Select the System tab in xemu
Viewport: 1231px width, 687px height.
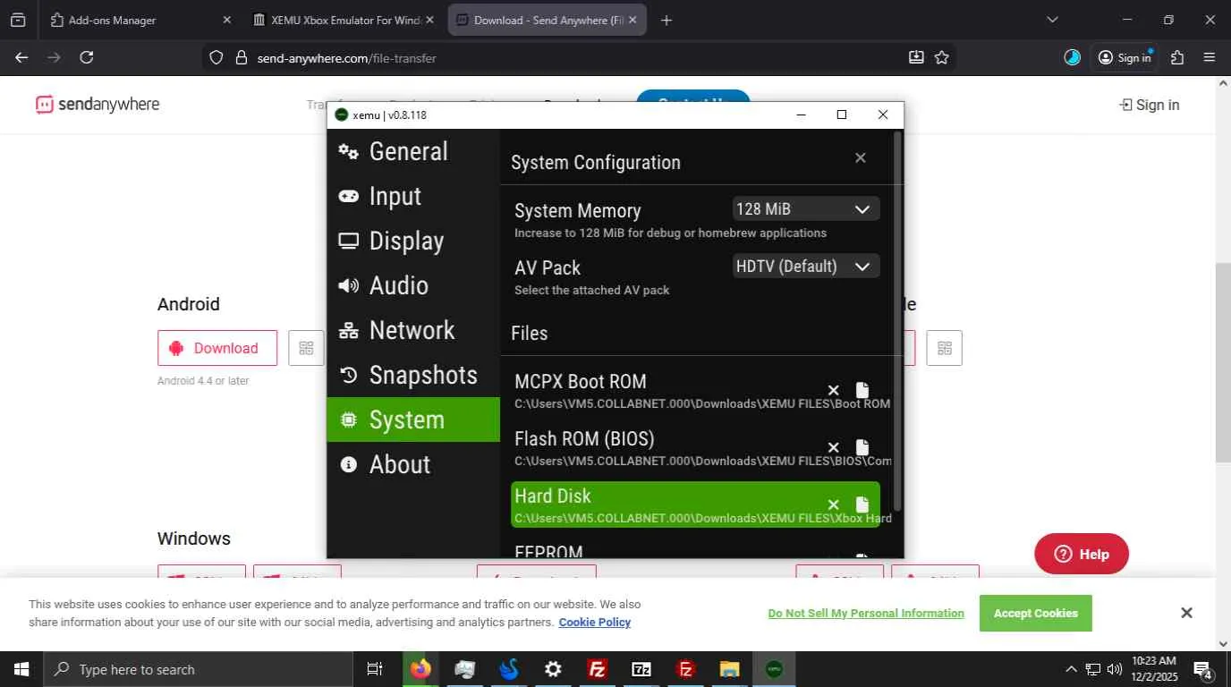[413, 420]
